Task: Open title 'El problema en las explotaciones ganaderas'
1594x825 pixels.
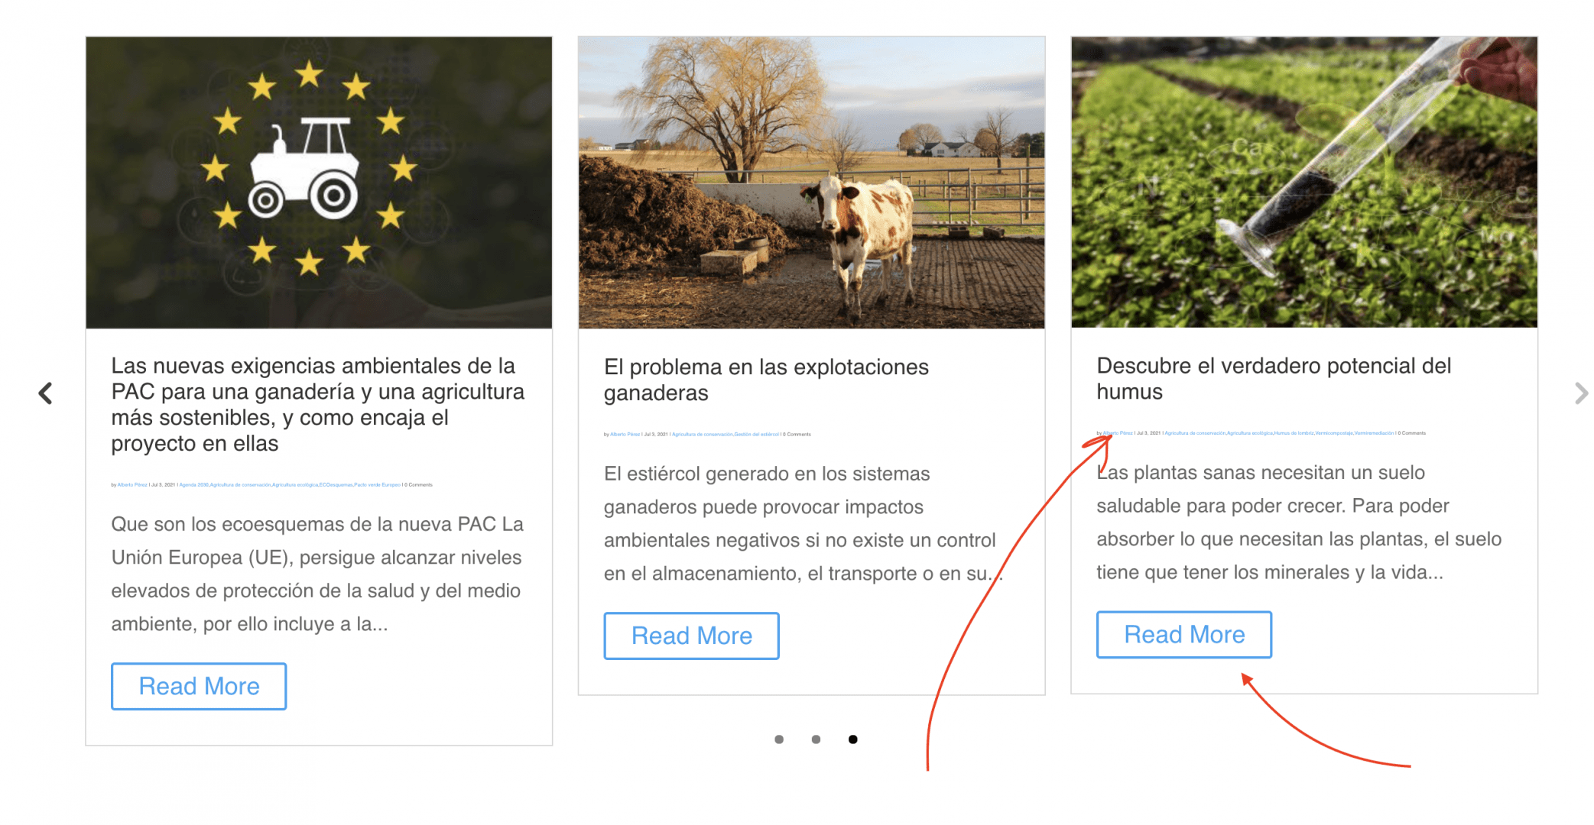Action: click(x=766, y=380)
